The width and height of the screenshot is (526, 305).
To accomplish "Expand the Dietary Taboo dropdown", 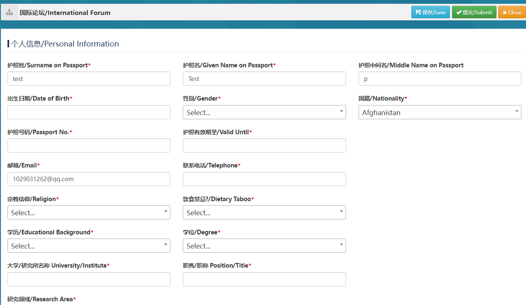I will tap(264, 212).
